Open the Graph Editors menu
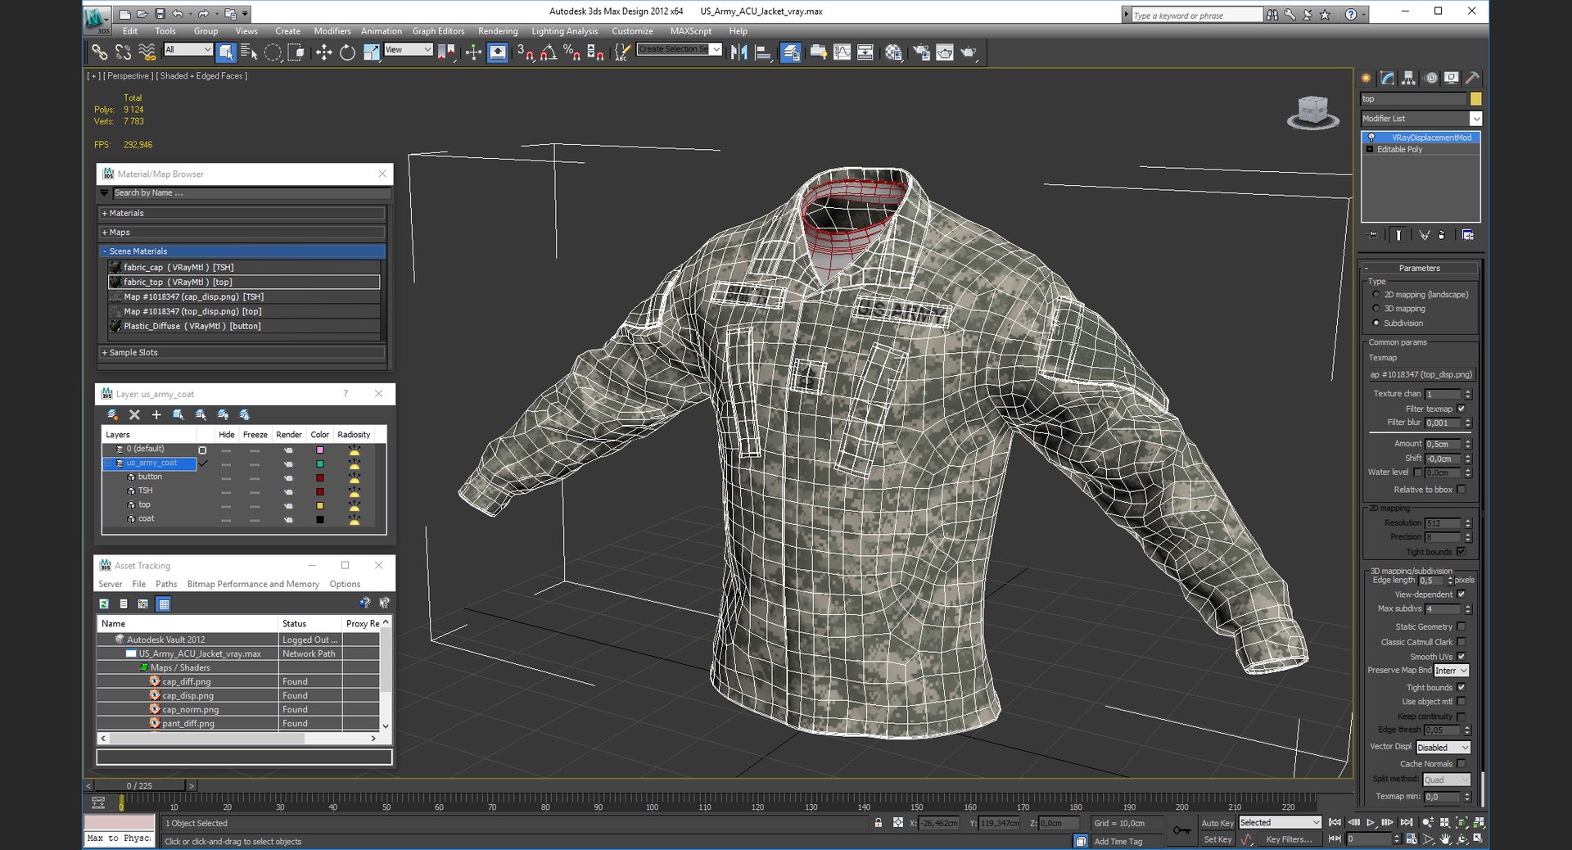Screen dimensions: 1572x850 438,31
